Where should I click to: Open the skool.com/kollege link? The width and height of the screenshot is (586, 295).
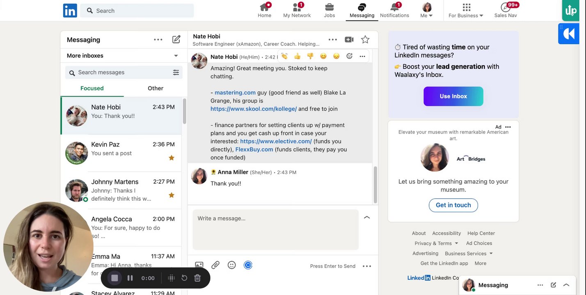(x=254, y=109)
